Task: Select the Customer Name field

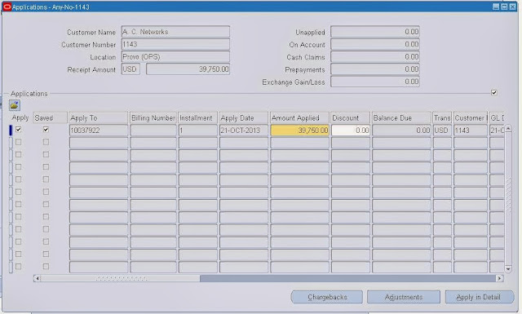Action: point(175,32)
